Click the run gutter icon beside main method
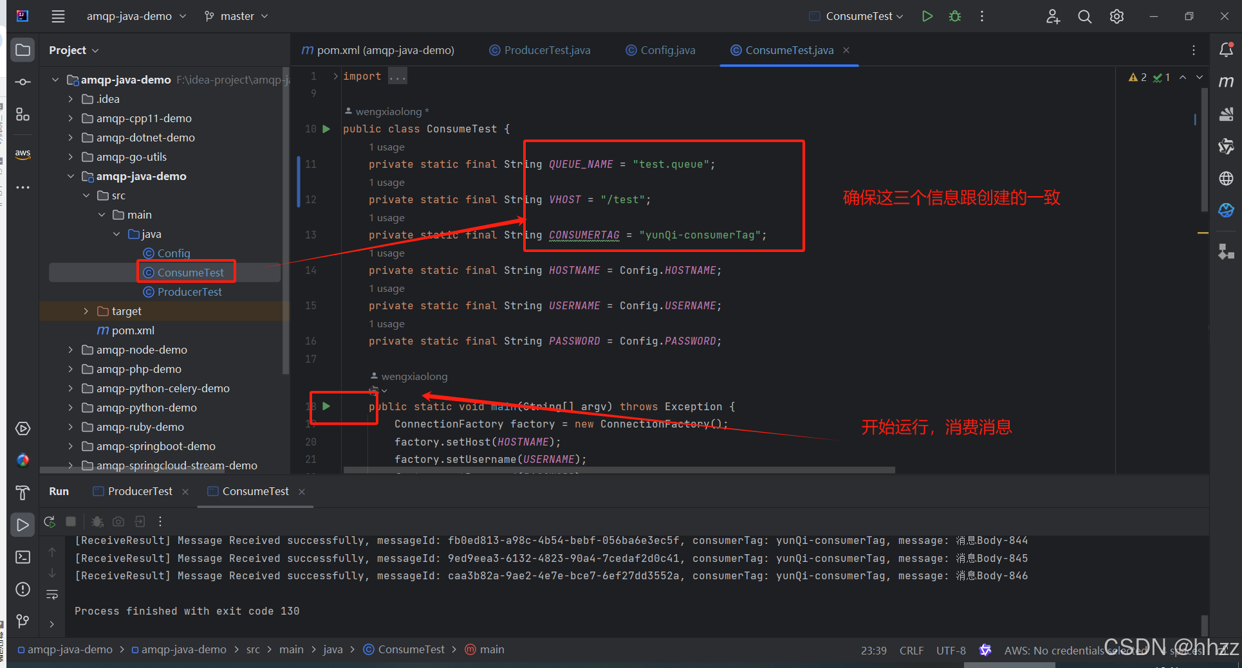 [x=326, y=406]
